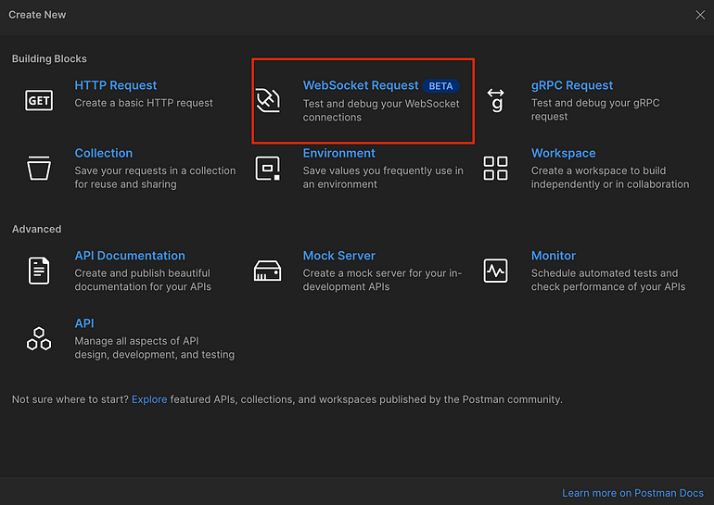Choose the Collection bucket icon
The height and width of the screenshot is (505, 714).
[x=39, y=168]
